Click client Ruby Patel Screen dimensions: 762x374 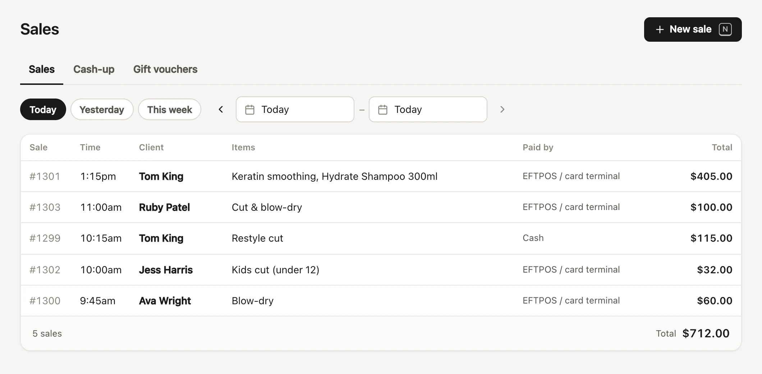[164, 207]
